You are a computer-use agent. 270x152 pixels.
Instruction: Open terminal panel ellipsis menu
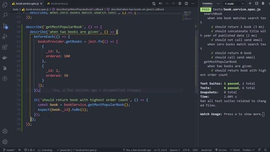point(218,4)
